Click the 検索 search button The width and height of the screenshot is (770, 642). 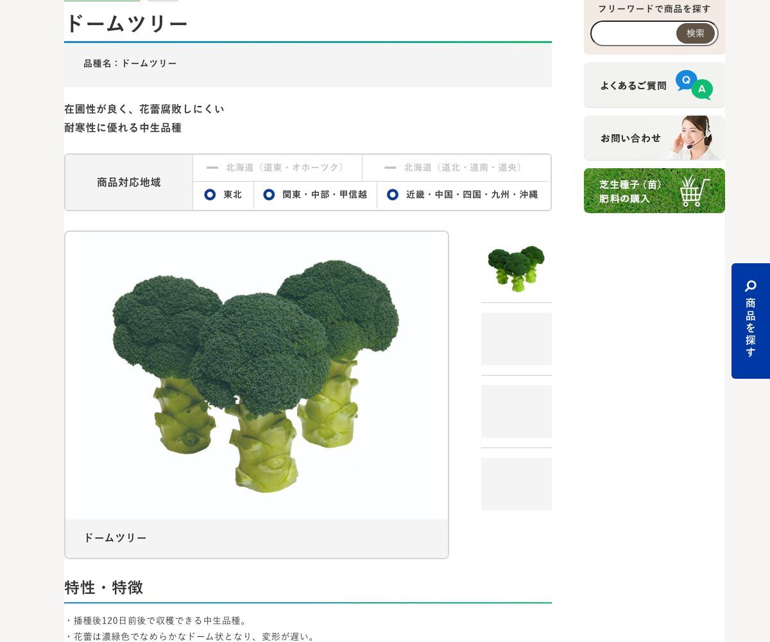pos(696,33)
